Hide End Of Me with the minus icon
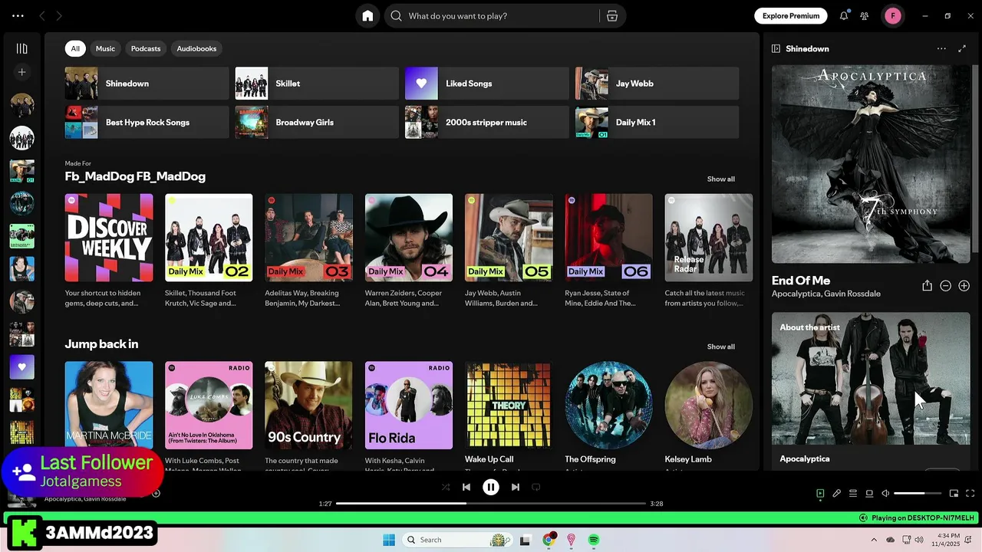 coord(946,286)
